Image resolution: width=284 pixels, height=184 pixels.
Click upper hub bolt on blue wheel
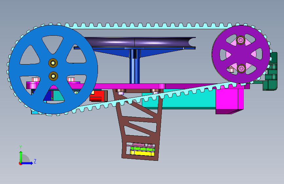[x=53, y=63]
